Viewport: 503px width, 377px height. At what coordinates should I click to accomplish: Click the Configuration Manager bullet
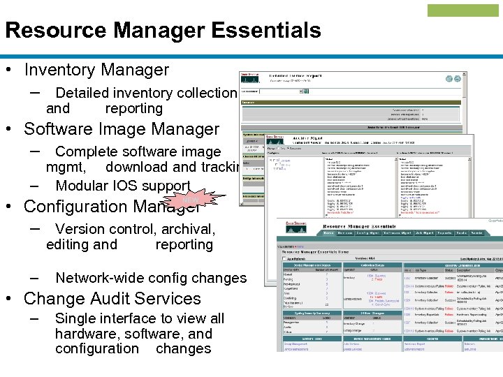pos(111,207)
